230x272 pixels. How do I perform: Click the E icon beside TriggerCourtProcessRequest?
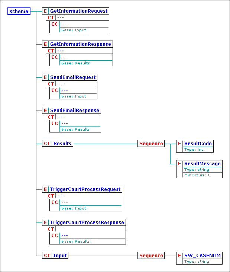point(45,189)
